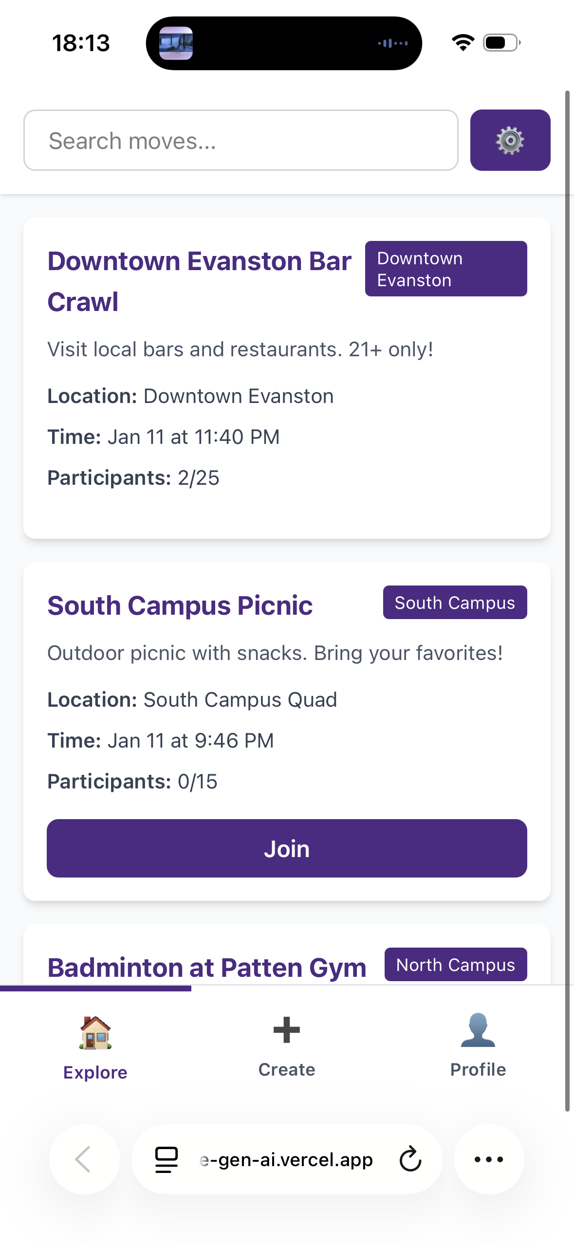
Task: Click the Search moves input field
Action: 241,140
